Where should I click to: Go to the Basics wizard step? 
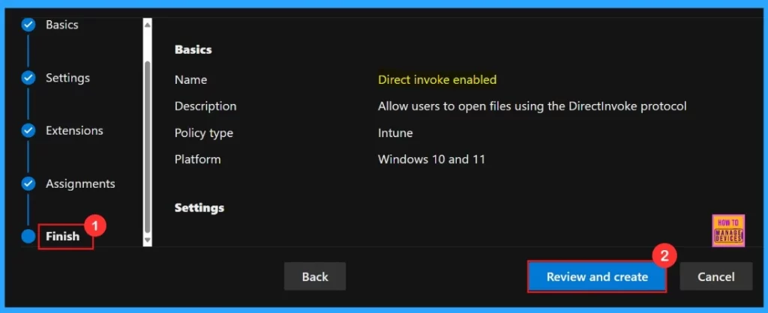click(62, 25)
